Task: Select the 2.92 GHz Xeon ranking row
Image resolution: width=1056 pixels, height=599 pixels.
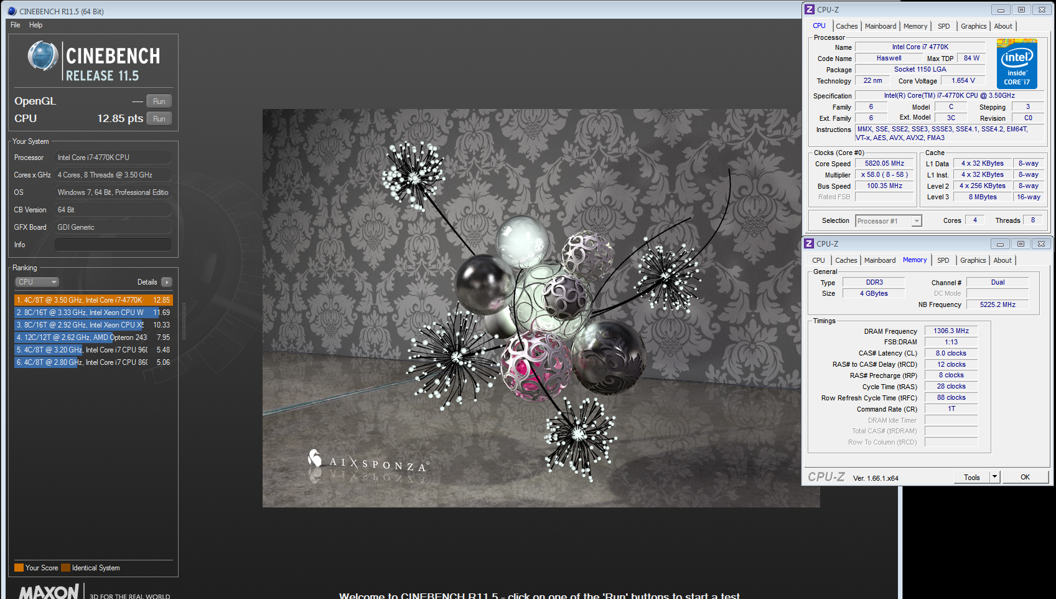Action: [93, 325]
